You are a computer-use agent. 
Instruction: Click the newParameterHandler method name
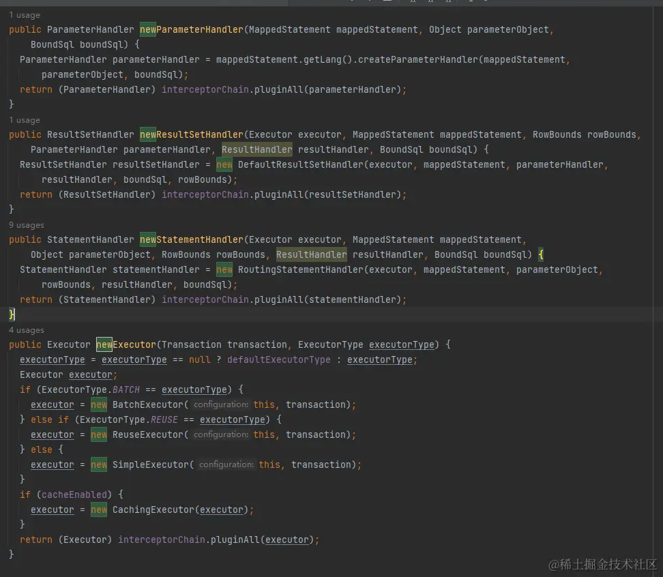tap(192, 29)
